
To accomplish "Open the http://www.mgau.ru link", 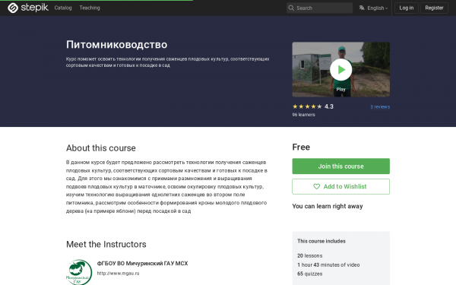I will [118, 273].
